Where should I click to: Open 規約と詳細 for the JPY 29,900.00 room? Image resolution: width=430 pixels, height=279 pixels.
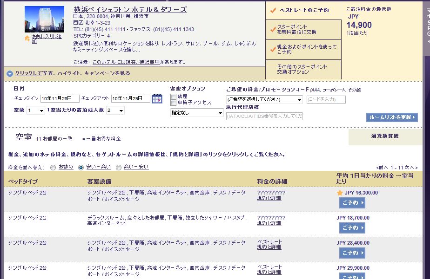tap(269, 272)
